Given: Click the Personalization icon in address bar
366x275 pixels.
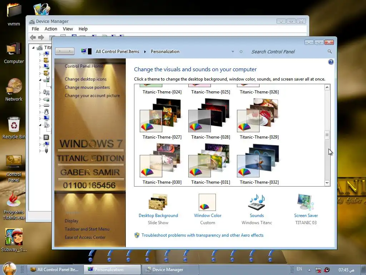Looking at the screenshot, I should [x=84, y=51].
